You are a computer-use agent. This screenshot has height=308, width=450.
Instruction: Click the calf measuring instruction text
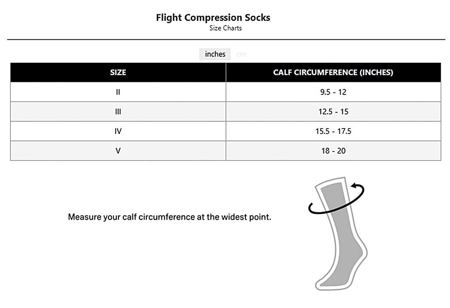[169, 217]
